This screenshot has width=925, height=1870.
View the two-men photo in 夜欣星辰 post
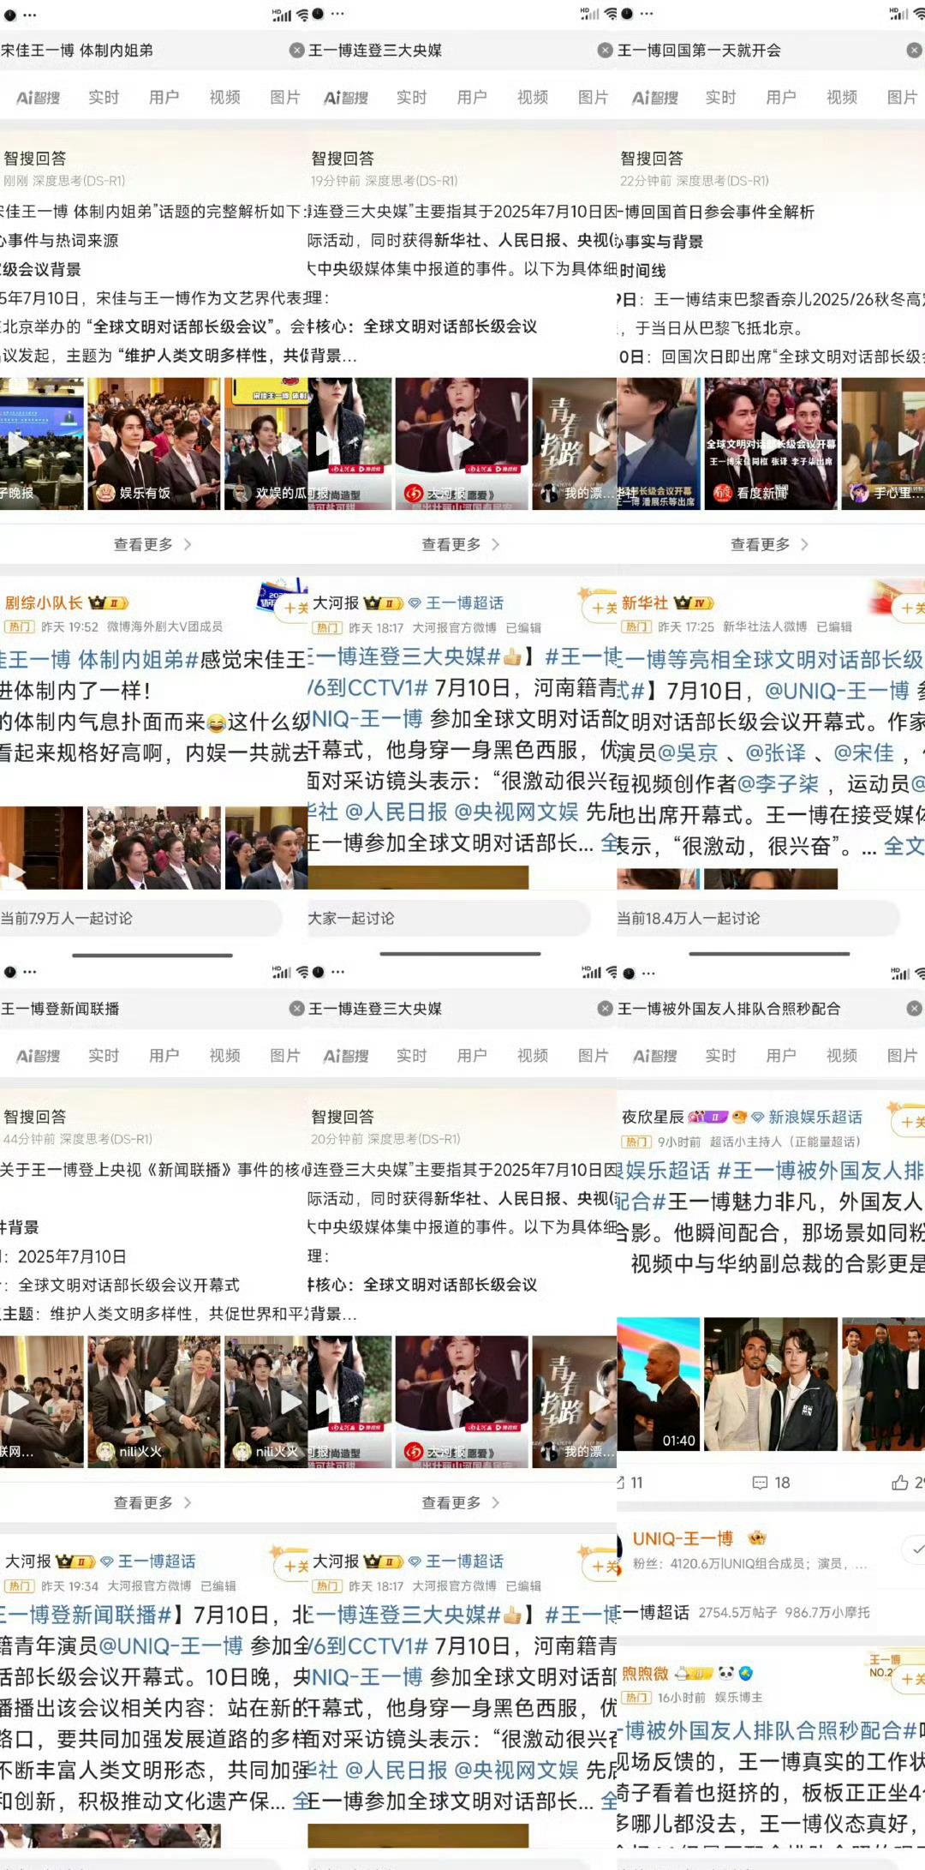(x=771, y=1384)
